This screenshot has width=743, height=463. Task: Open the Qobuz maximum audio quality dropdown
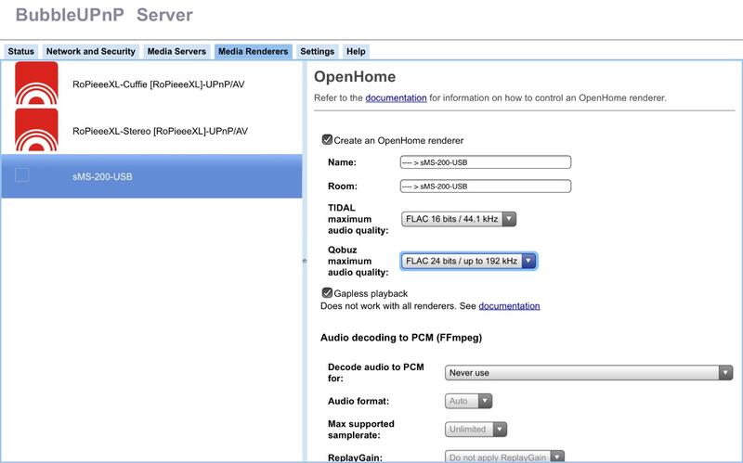[x=468, y=262]
